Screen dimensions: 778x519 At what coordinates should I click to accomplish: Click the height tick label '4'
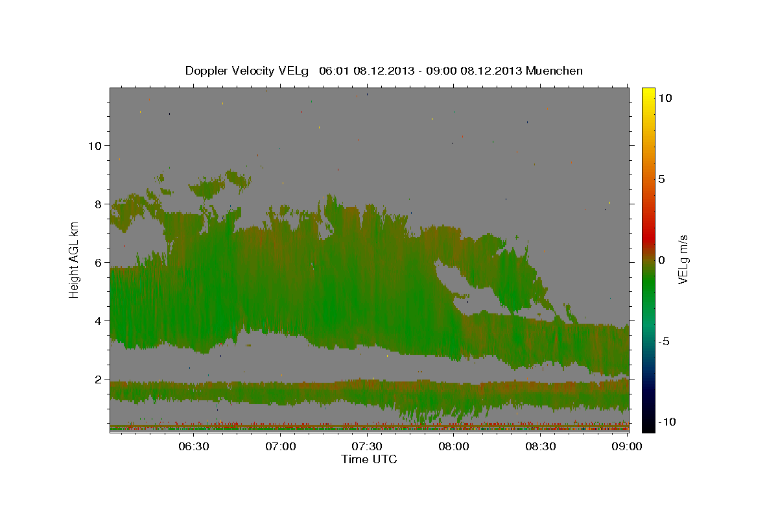pos(99,321)
